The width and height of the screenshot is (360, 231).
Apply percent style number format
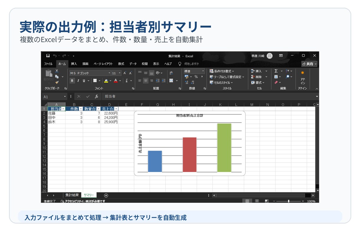point(196,77)
